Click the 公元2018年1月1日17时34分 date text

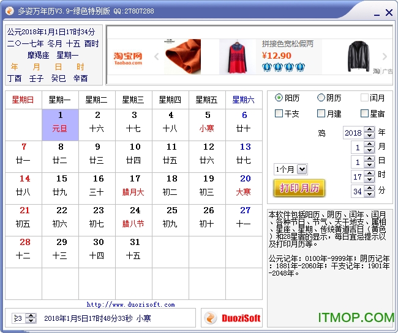51,32
